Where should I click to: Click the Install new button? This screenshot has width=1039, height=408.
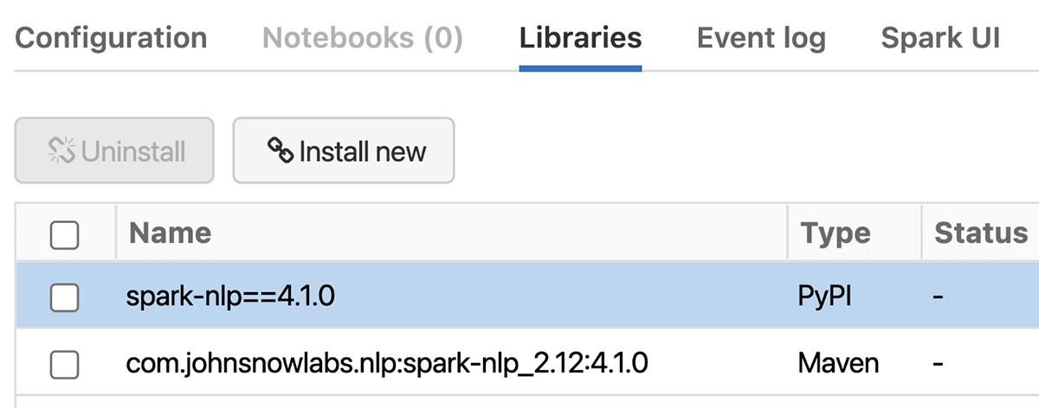pos(344,151)
